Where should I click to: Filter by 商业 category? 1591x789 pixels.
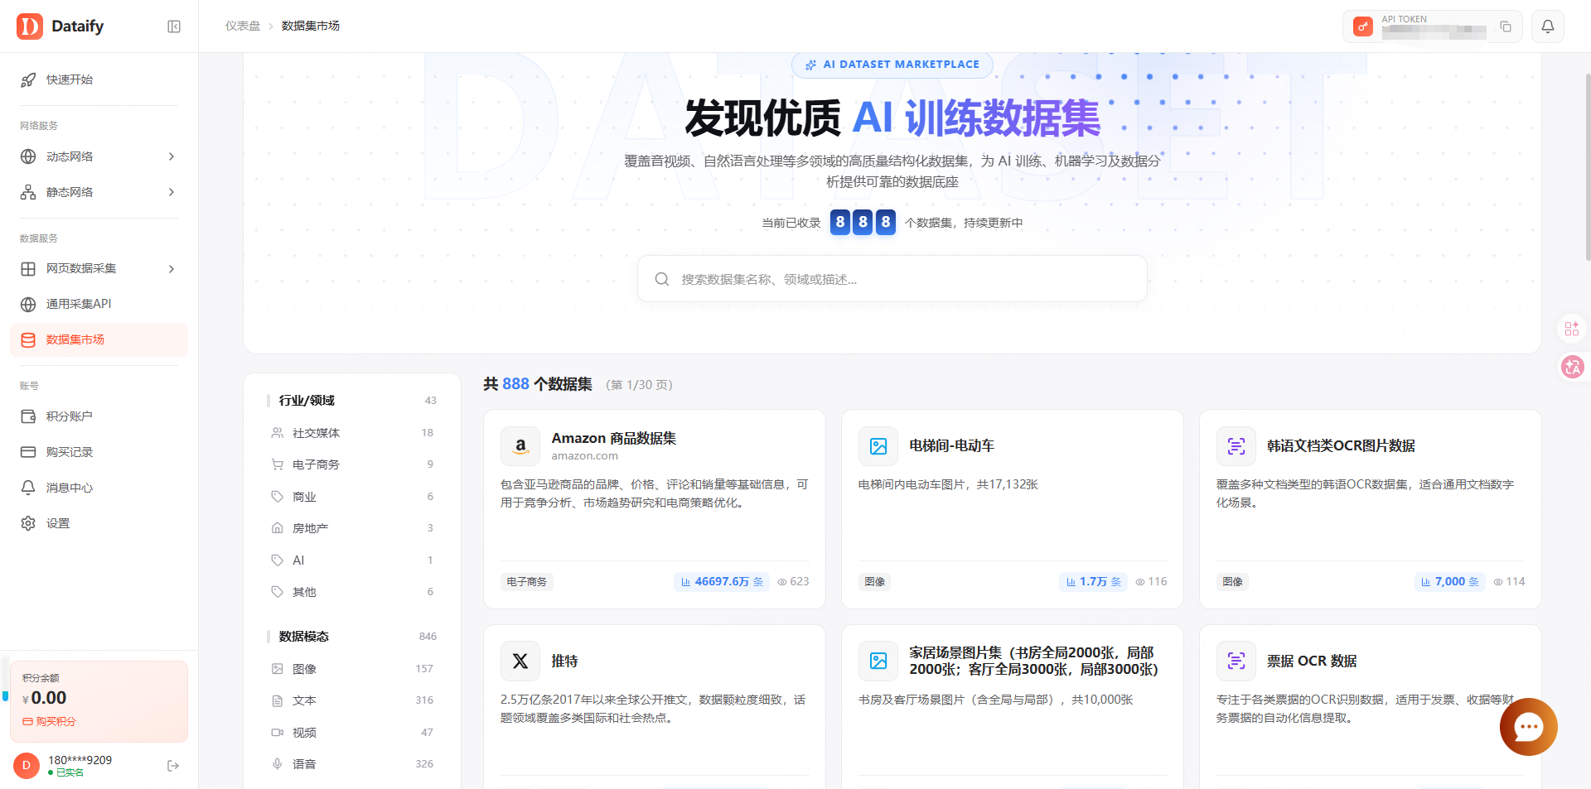coord(352,497)
